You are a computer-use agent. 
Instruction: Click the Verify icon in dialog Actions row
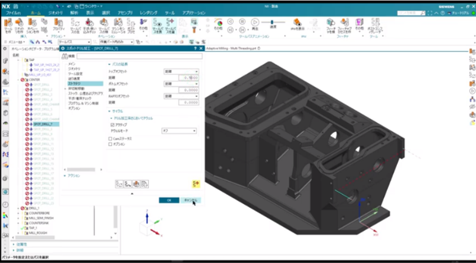point(136,184)
